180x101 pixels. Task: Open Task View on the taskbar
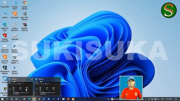pos(17,99)
